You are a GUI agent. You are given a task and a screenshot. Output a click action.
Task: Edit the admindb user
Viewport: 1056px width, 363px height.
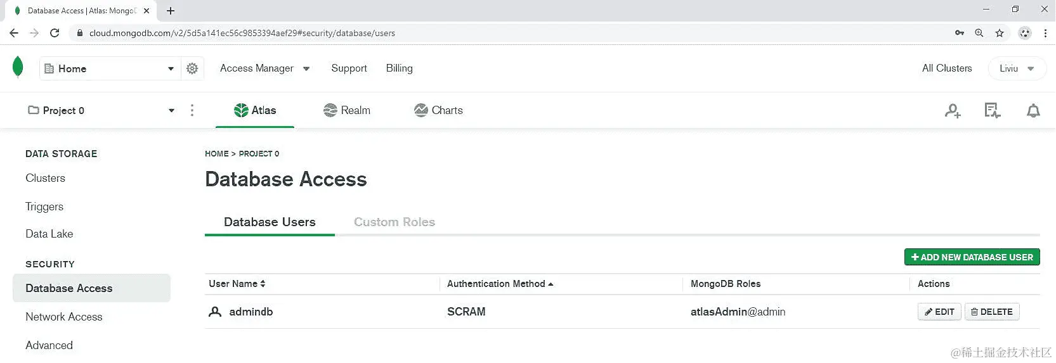click(939, 312)
